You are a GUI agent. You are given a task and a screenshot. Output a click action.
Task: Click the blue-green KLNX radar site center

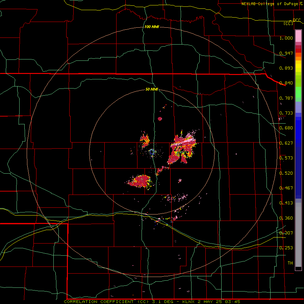click(152, 152)
